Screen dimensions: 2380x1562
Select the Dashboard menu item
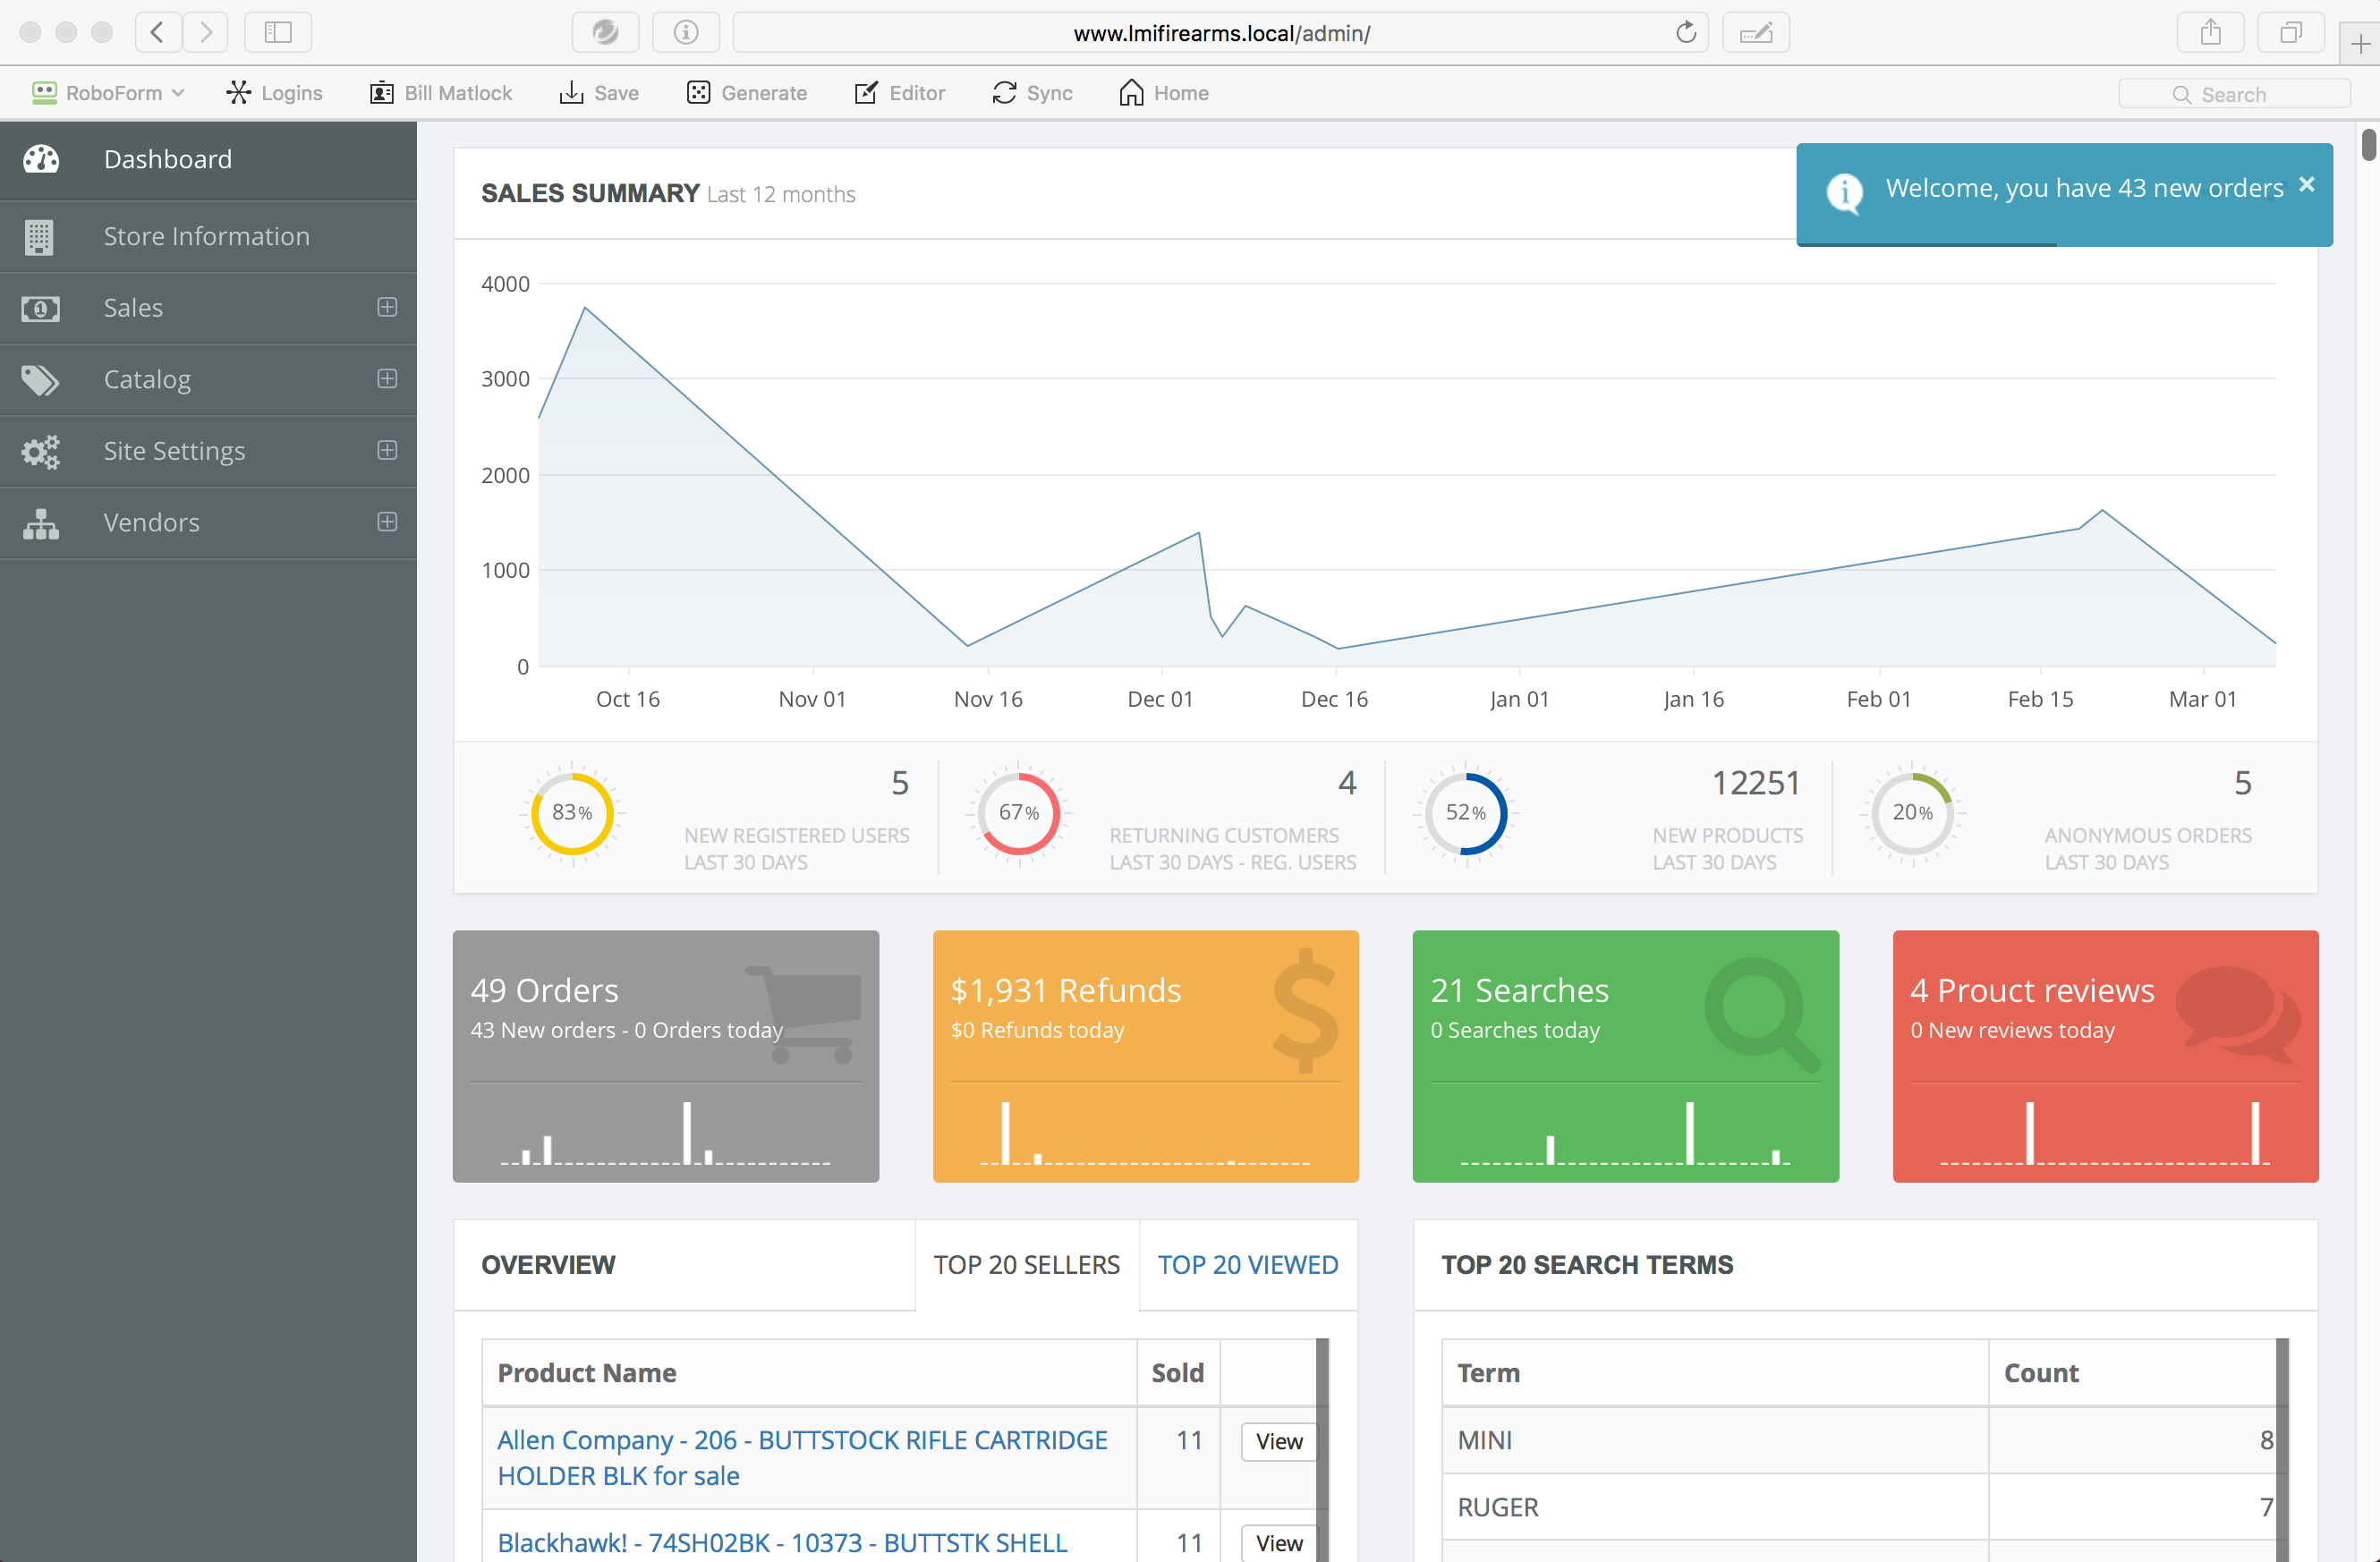(x=208, y=160)
